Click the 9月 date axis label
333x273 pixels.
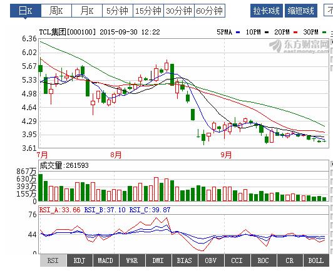226,155
